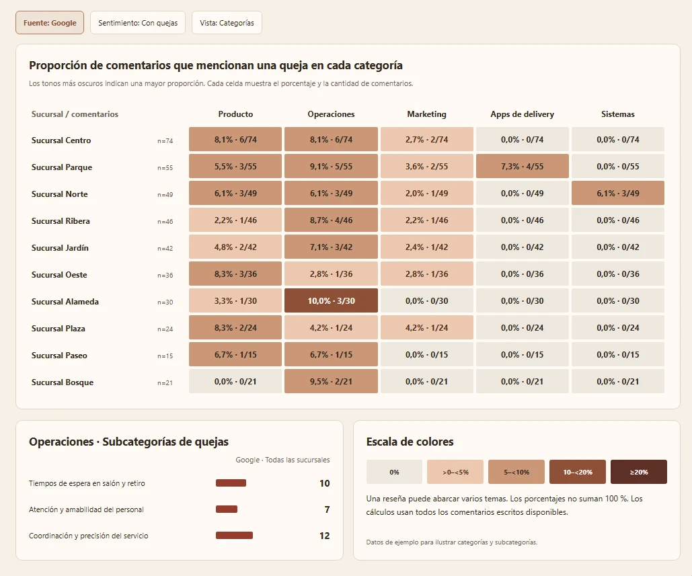Click the Coordinación y precisión del servicio label
Viewport: 692px width, 576px height.
[89, 536]
